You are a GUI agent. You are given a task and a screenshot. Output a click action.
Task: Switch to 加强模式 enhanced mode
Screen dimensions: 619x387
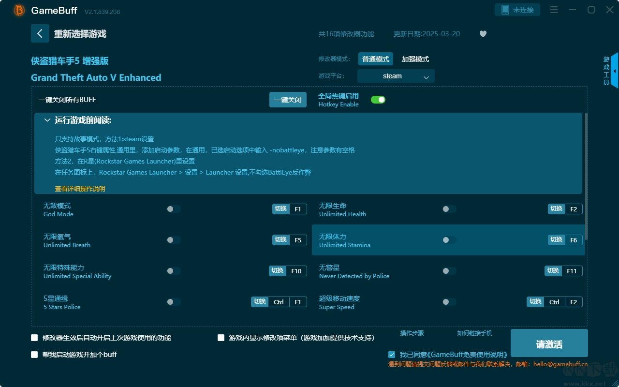click(x=416, y=59)
